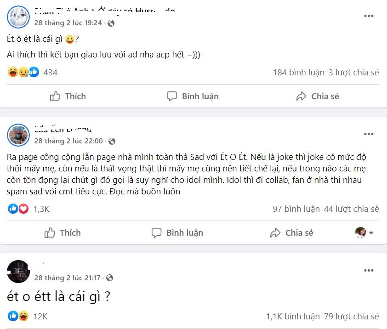The width and height of the screenshot is (387, 329).
Task: Open the three-dot options menu on first post
Action: [368, 16]
